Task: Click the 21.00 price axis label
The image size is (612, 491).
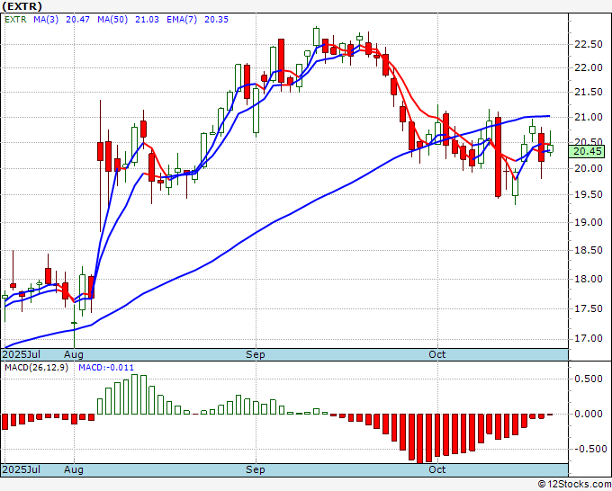Action: (589, 117)
